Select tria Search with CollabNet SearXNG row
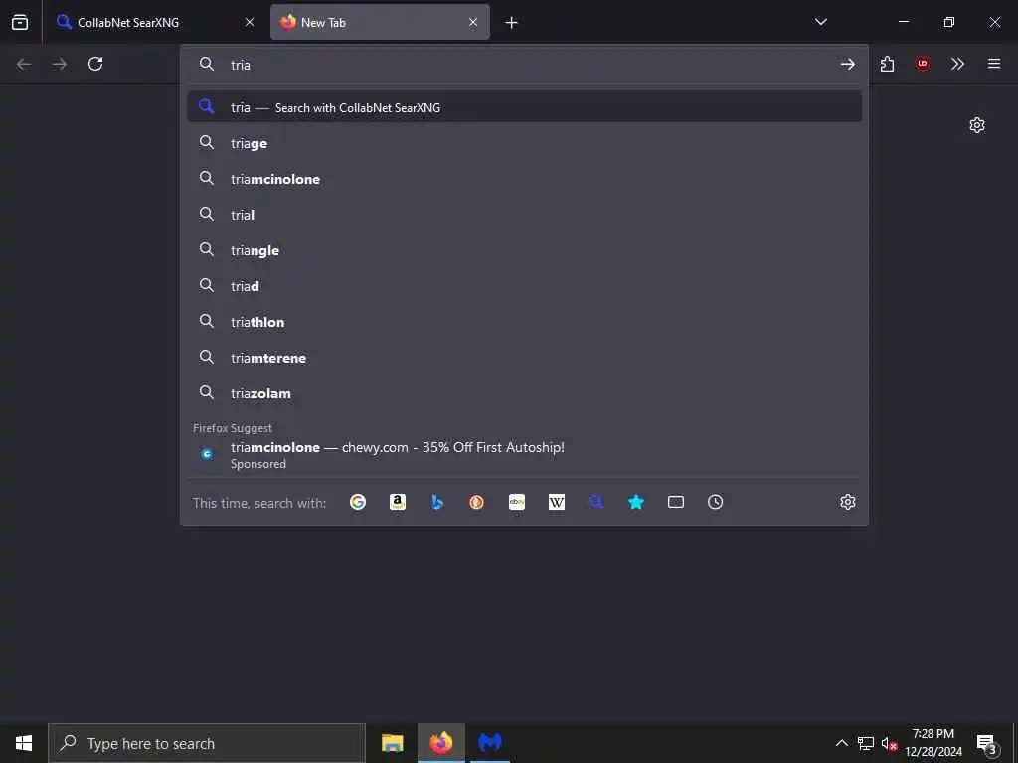This screenshot has height=763, width=1018. click(x=525, y=107)
